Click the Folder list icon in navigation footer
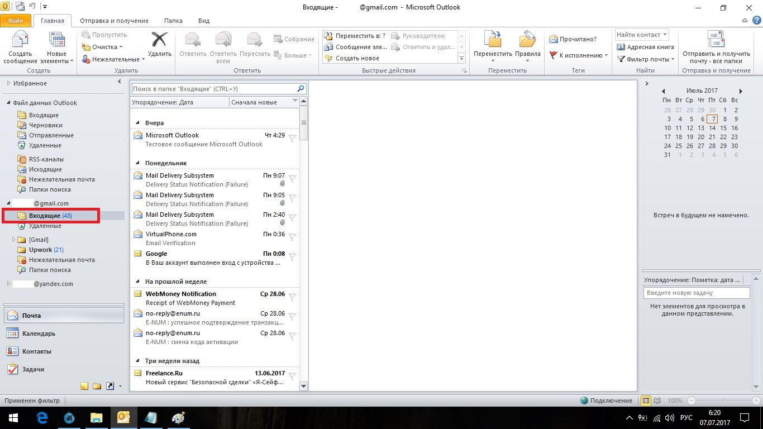Viewport: 763px width, 429px height. coord(97,386)
